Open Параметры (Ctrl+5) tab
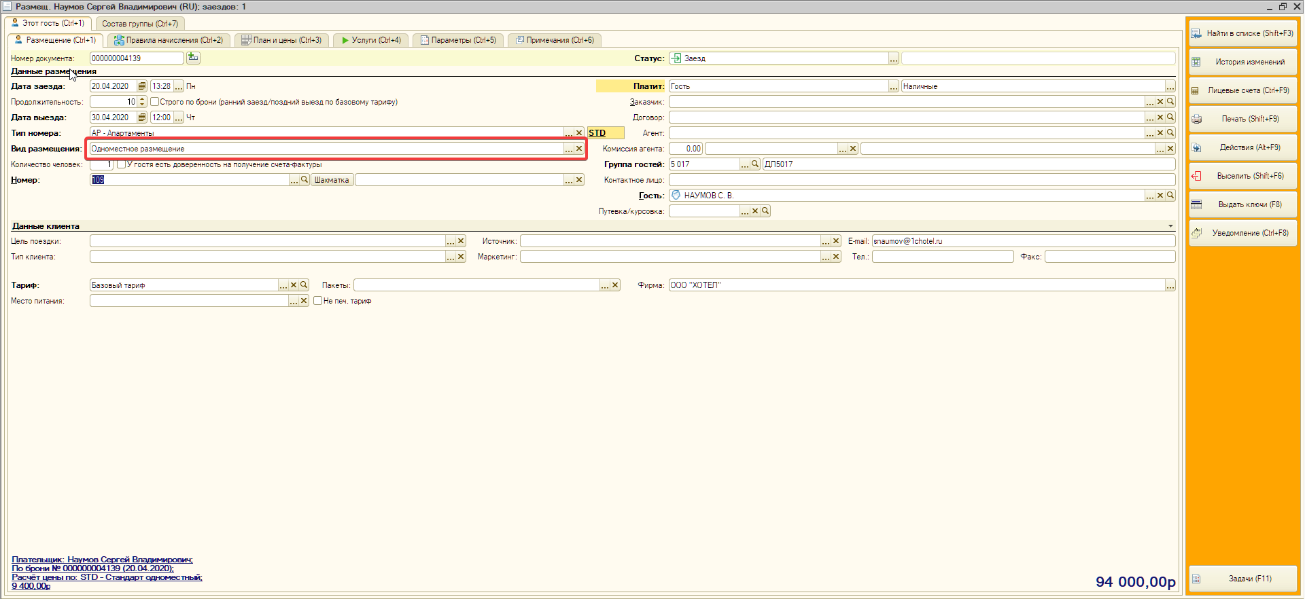The image size is (1305, 599). (458, 40)
